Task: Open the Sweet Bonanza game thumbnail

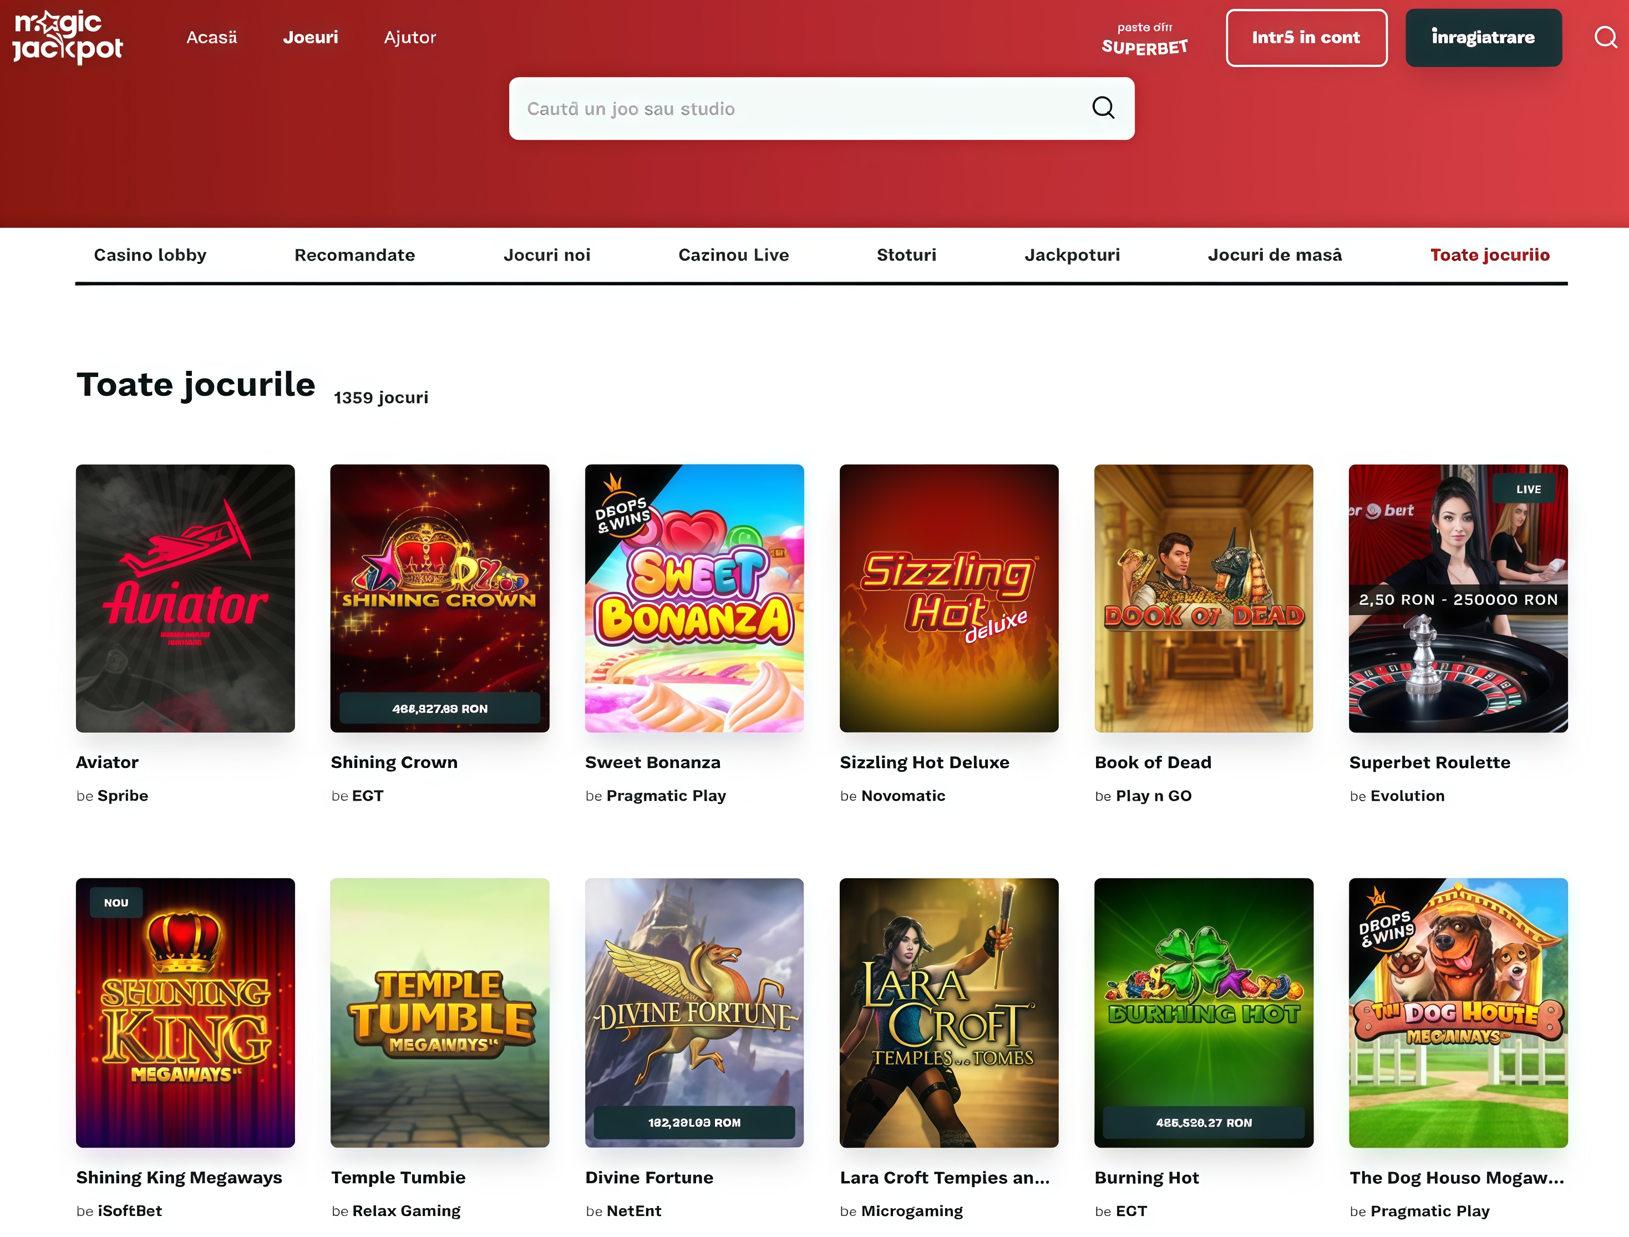Action: click(x=694, y=598)
